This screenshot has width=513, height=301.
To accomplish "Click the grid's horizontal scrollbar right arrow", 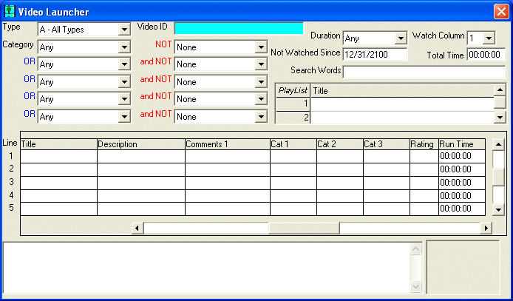I will pos(486,228).
